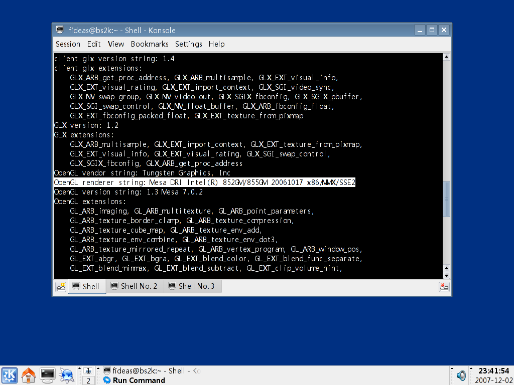Viewport: 514px width, 385px height.
Task: Launch Konqueror web browser icon in panel
Action: [x=67, y=375]
